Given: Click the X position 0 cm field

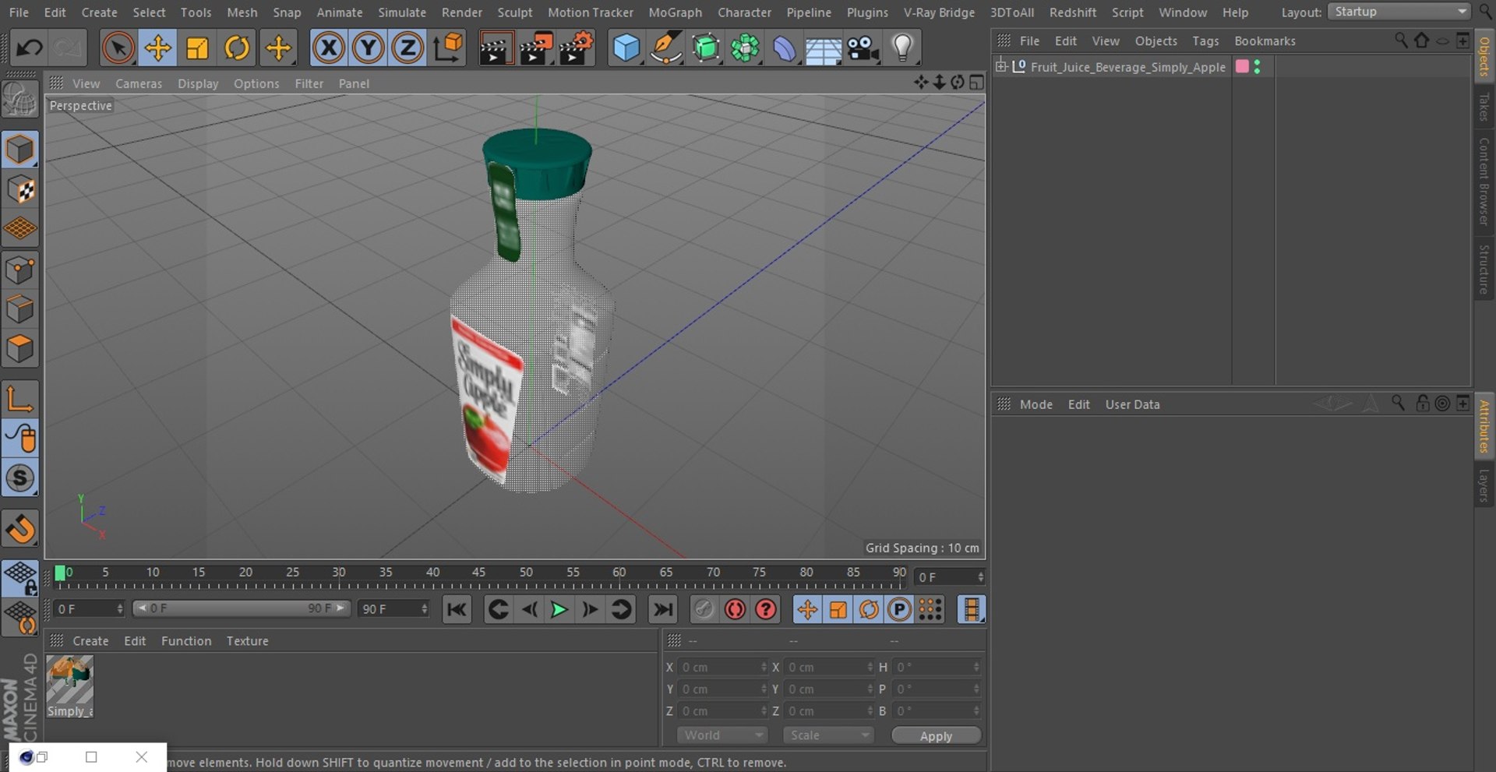Looking at the screenshot, I should pyautogui.click(x=724, y=668).
